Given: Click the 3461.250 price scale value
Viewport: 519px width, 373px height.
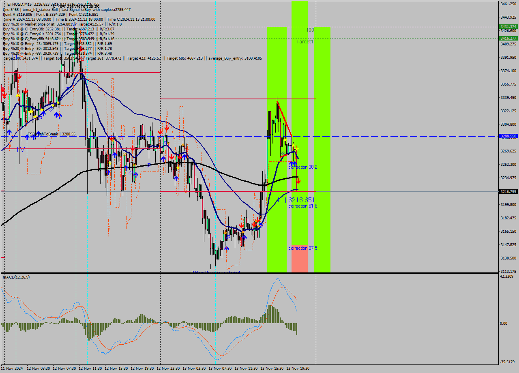Looking at the screenshot, I should [508, 4].
